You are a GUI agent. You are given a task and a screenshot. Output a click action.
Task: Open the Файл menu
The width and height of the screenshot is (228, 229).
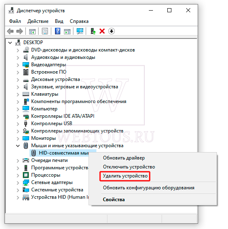click(15, 21)
